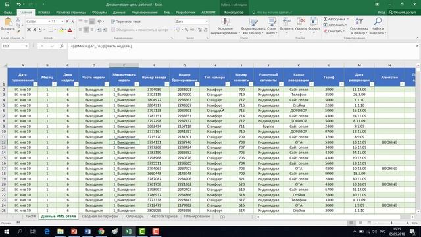Open Format as Table (Форматировать как таблицу)
Image resolution: width=421 pixels, height=237 pixels.
point(253,26)
